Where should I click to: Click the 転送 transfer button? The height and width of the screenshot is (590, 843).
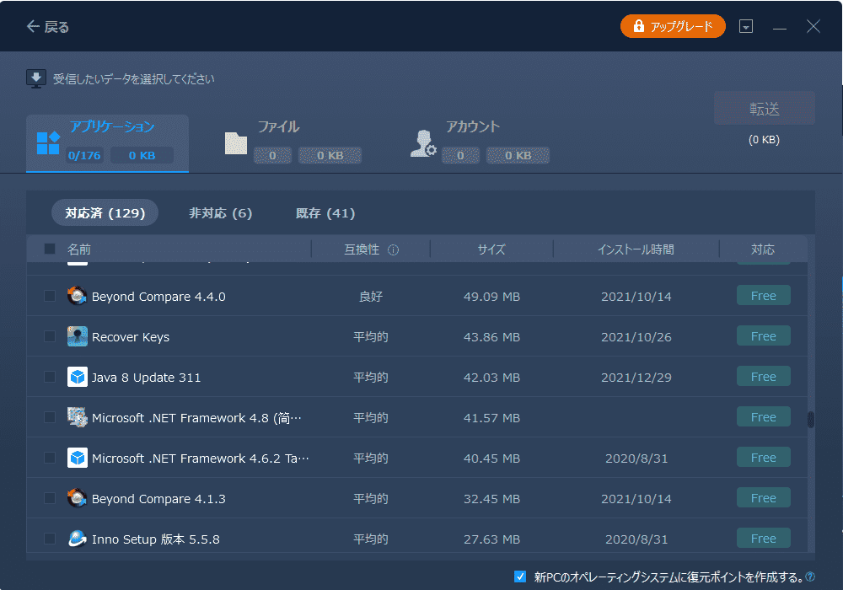[x=764, y=109]
